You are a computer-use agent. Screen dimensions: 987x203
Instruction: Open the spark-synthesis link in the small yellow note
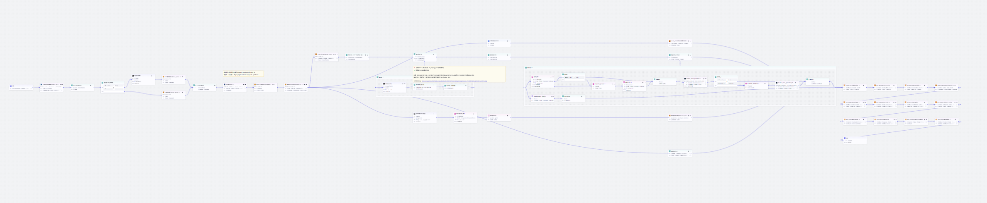(x=246, y=75)
